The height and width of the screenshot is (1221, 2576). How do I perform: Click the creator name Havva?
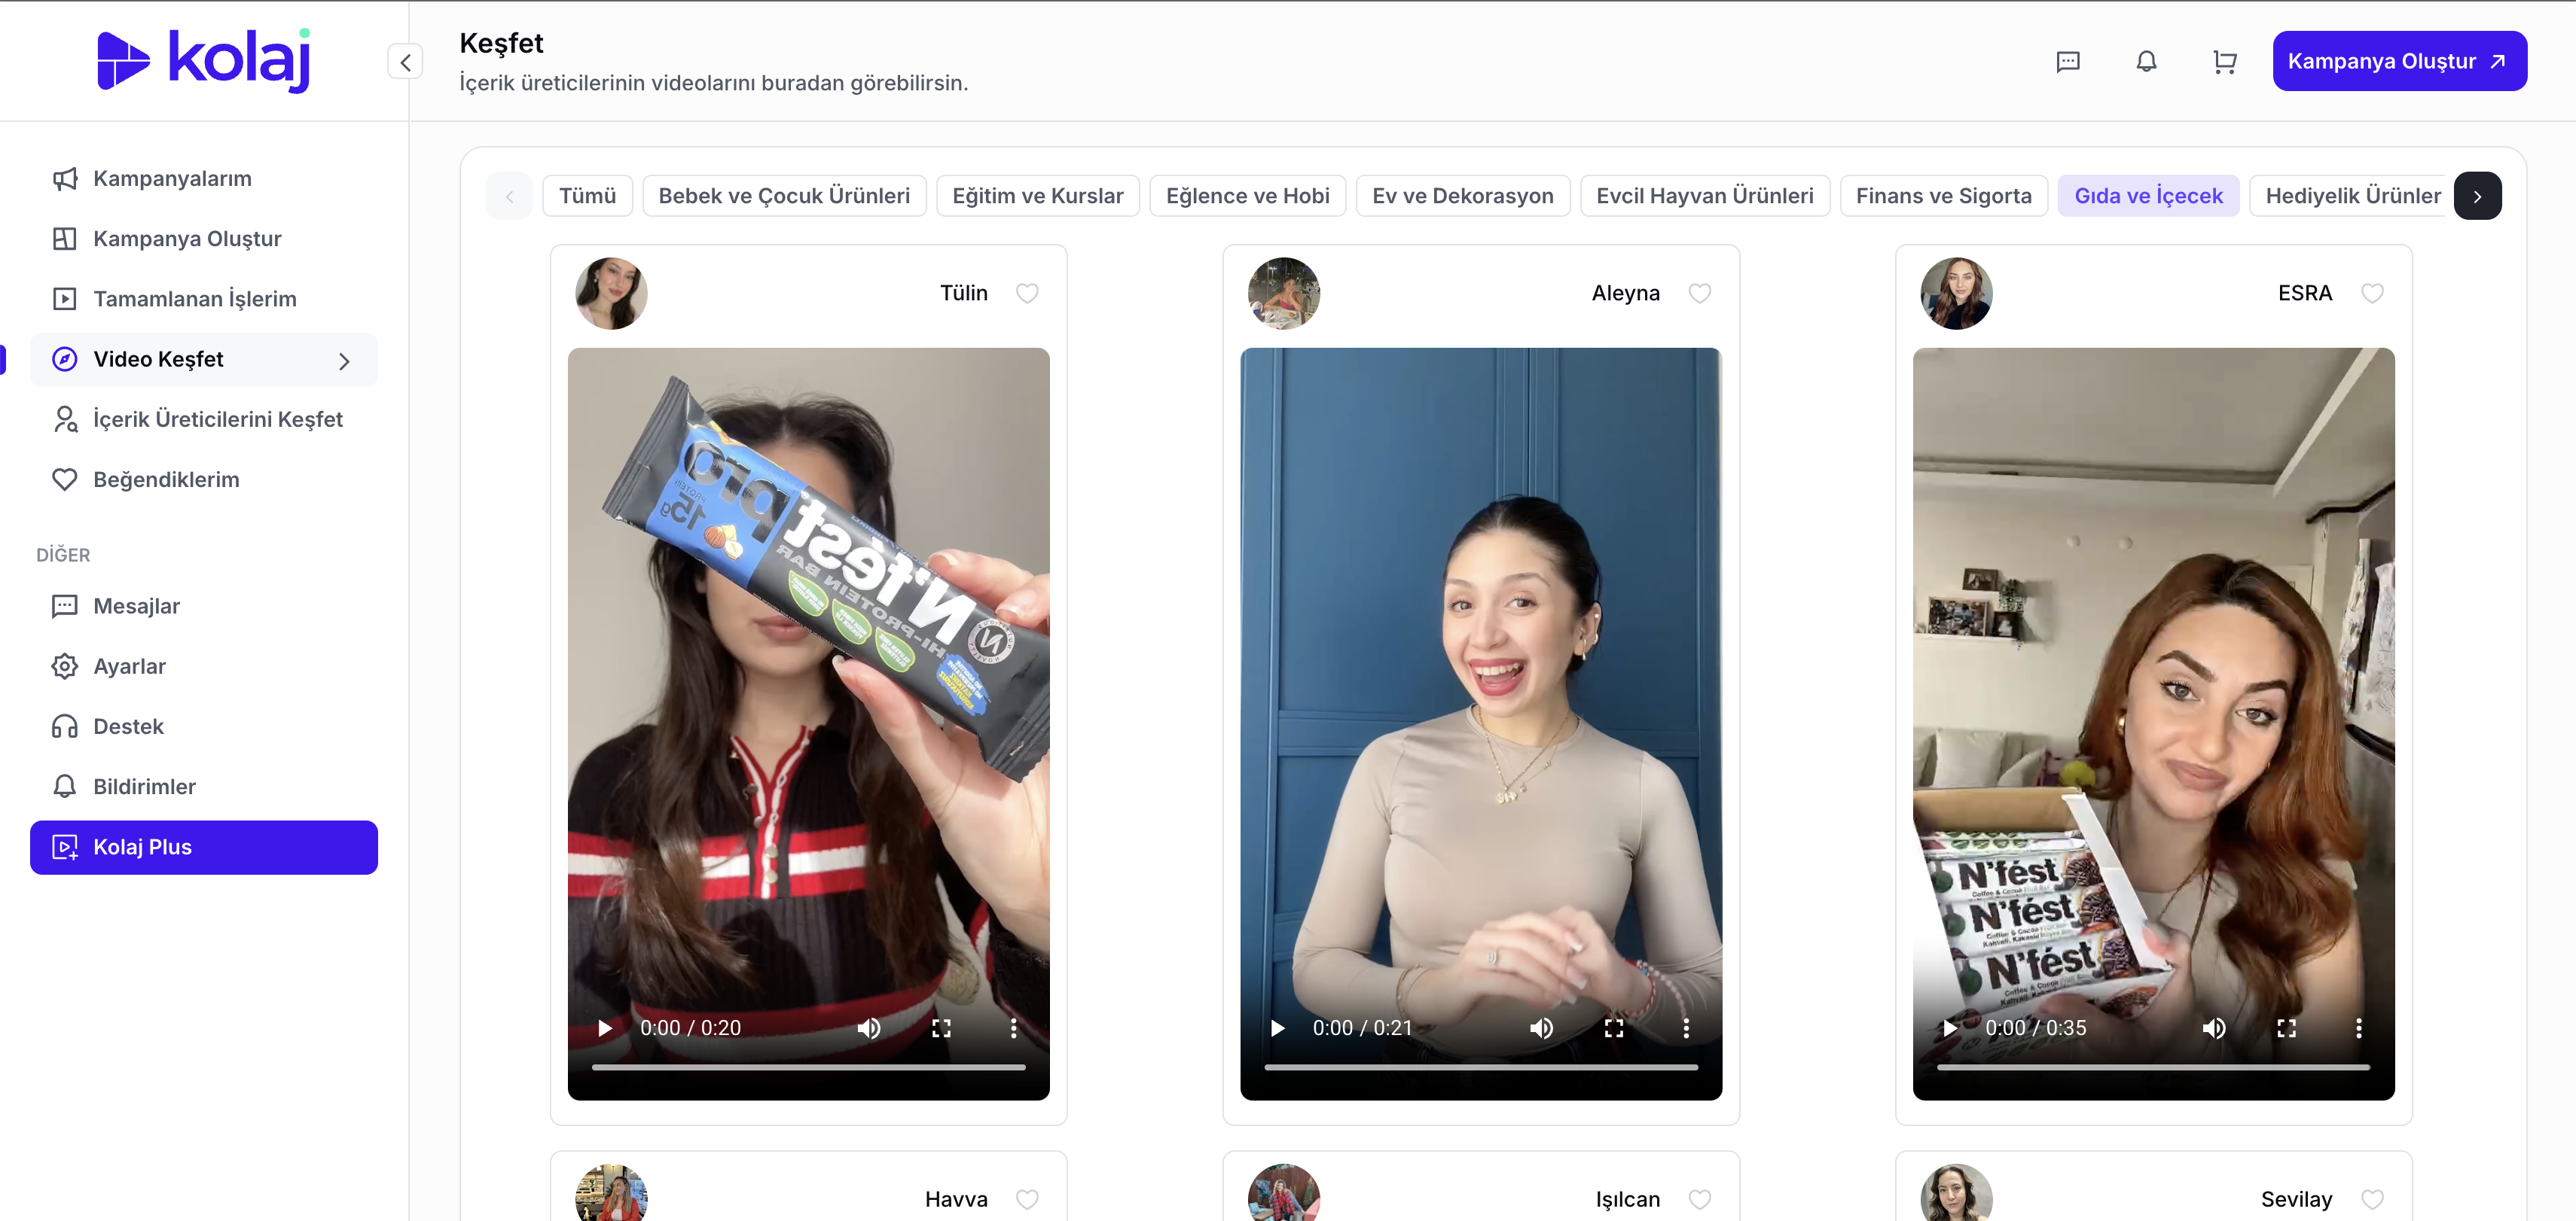956,1199
